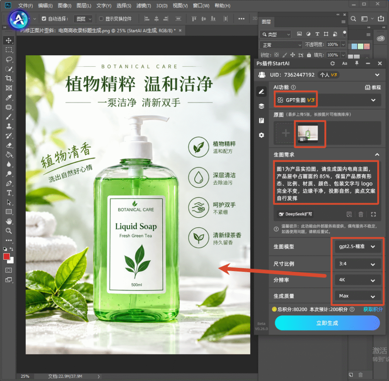Select the Clone Stamp tool
The width and height of the screenshot is (389, 381).
[x=9, y=126]
